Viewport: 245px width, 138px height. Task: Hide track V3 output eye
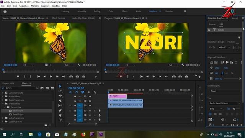click(90, 97)
